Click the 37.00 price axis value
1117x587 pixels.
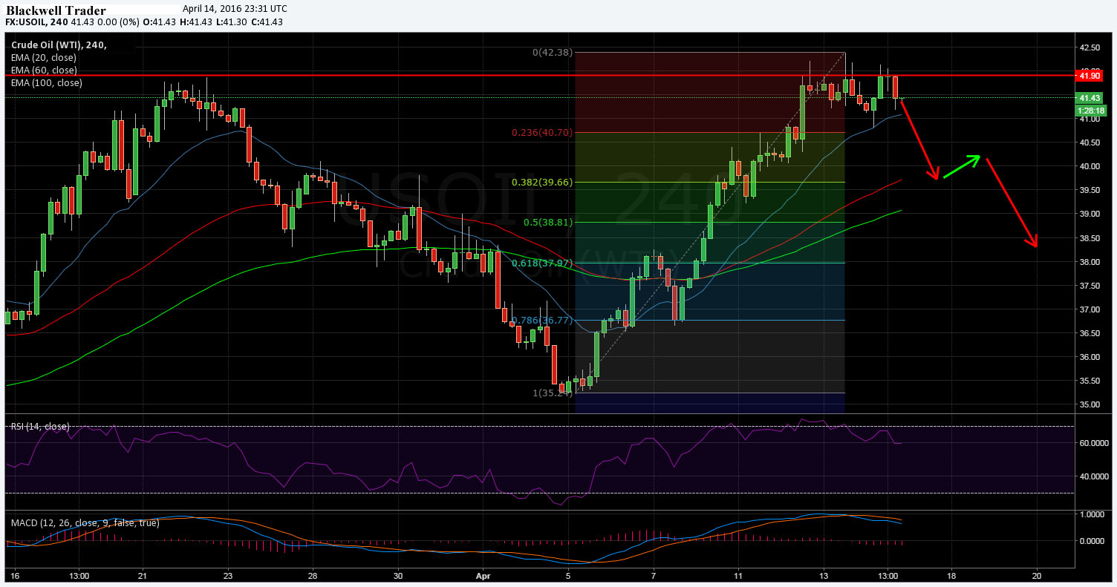(1090, 309)
